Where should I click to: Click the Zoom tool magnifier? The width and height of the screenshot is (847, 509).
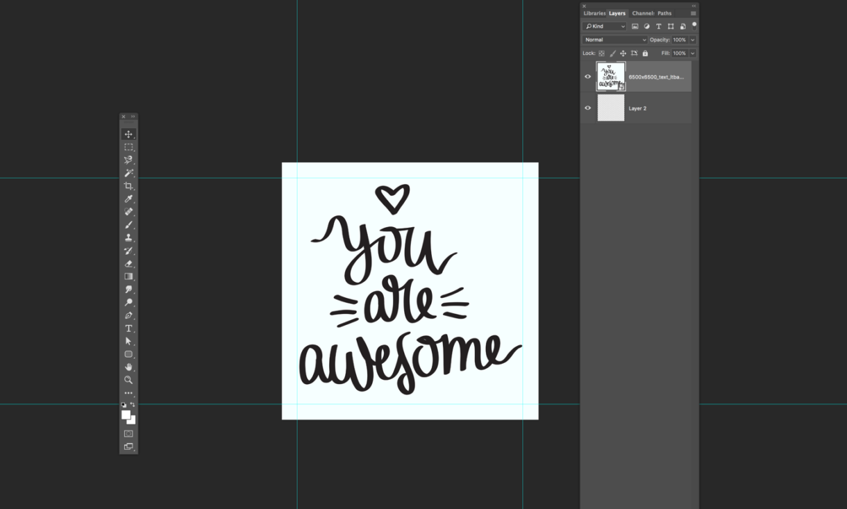pos(128,380)
